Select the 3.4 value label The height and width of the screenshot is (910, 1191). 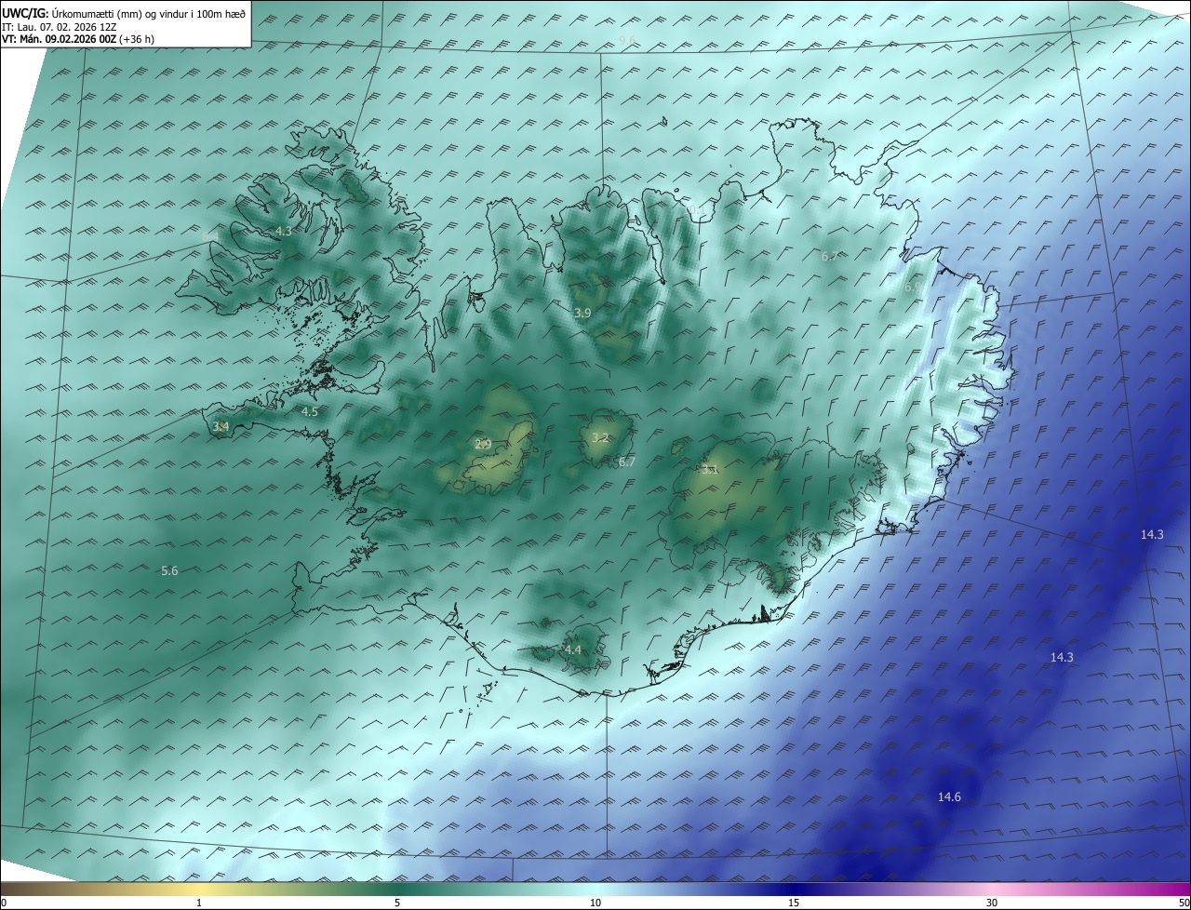click(221, 426)
